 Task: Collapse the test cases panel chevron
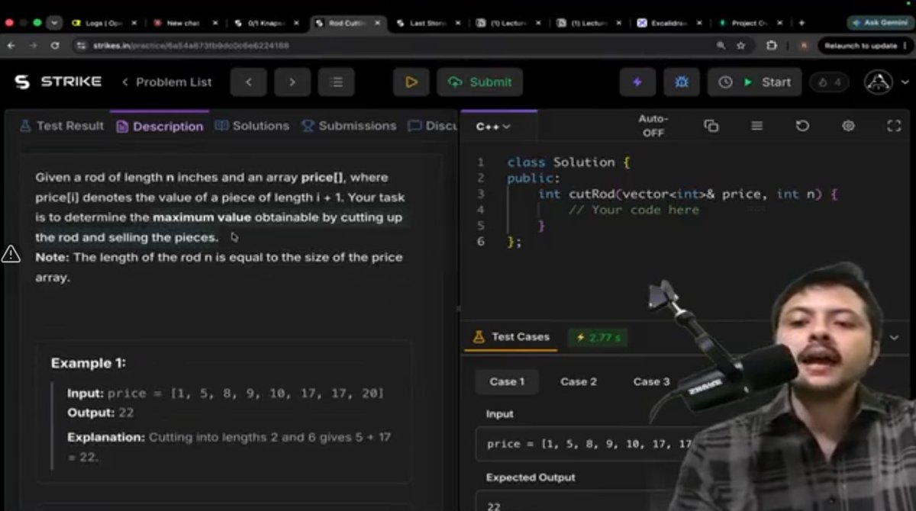click(895, 337)
